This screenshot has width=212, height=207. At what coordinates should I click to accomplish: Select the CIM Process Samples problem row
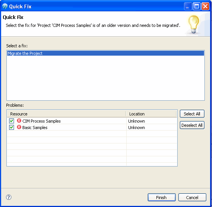pyautogui.click(x=92, y=121)
